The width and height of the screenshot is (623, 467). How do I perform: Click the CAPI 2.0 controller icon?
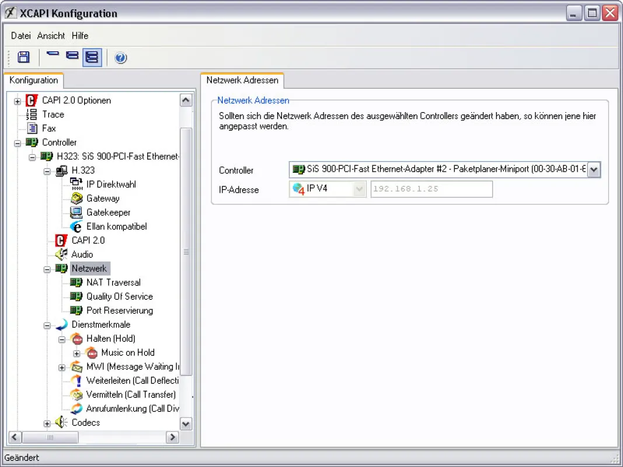61,241
